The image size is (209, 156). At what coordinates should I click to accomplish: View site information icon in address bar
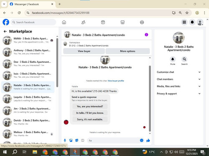point(28,13)
